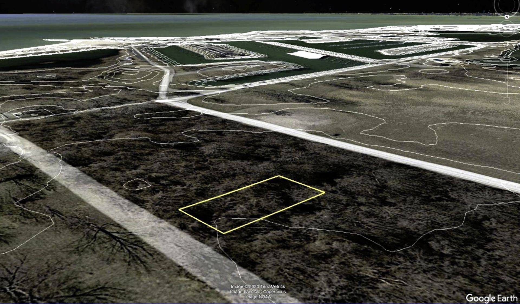Click the "Image ©2023 TerraMetrics" attribution text
Image resolution: width=520 pixels, height=304 pixels.
coord(258,286)
